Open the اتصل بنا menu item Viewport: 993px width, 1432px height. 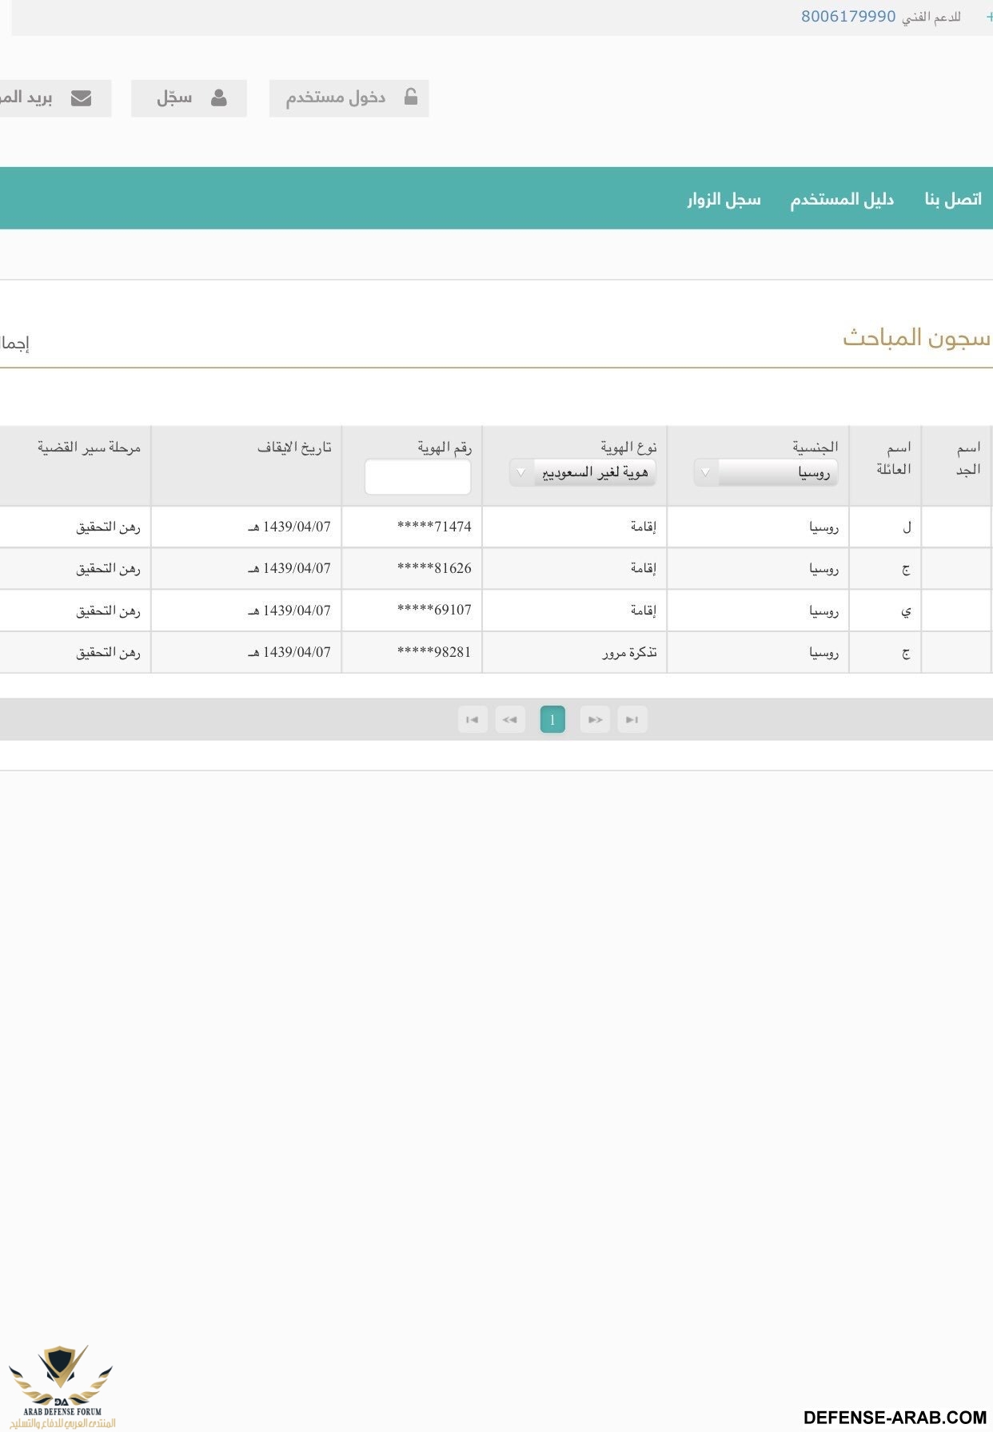(x=952, y=199)
